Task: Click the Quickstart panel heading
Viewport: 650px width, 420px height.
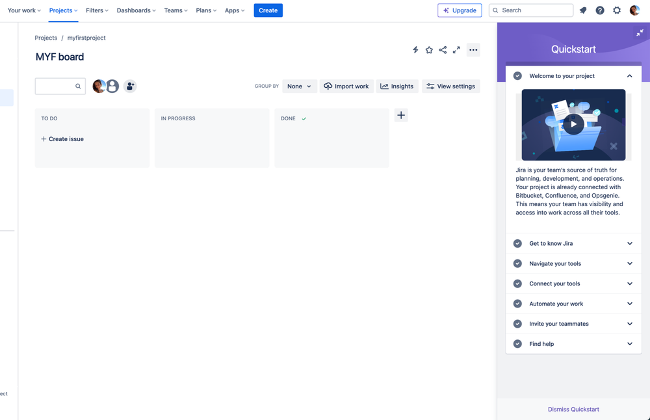Action: click(x=573, y=49)
